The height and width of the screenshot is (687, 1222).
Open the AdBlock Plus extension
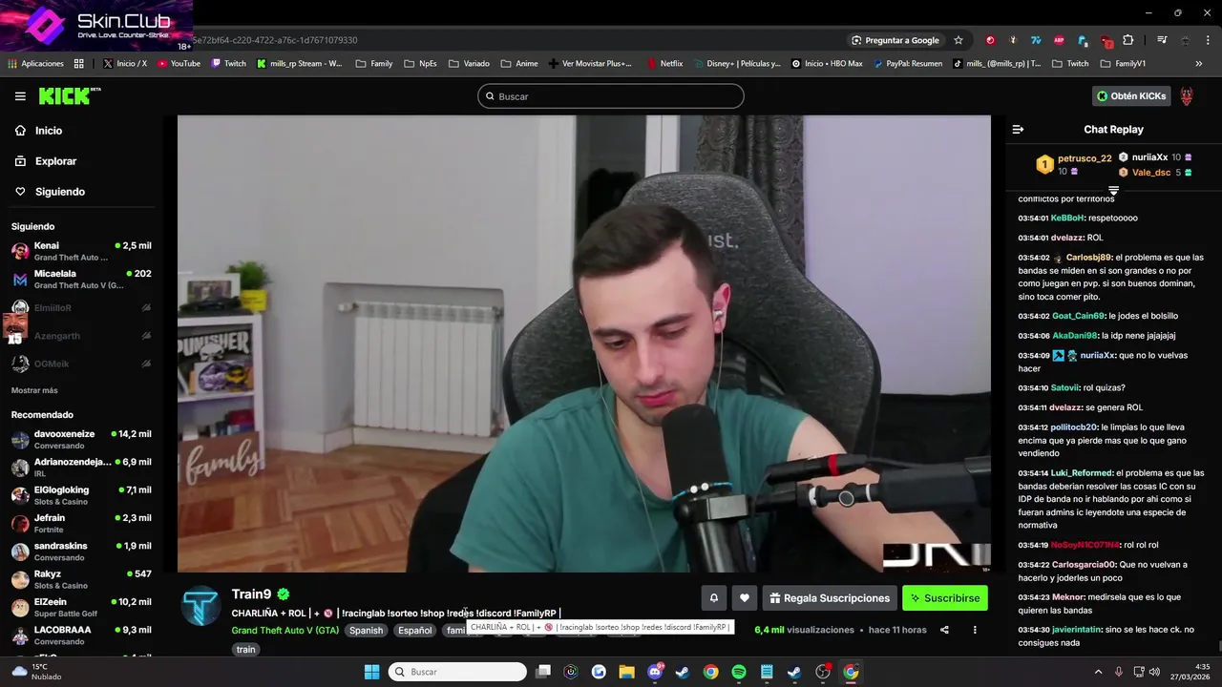[1059, 40]
